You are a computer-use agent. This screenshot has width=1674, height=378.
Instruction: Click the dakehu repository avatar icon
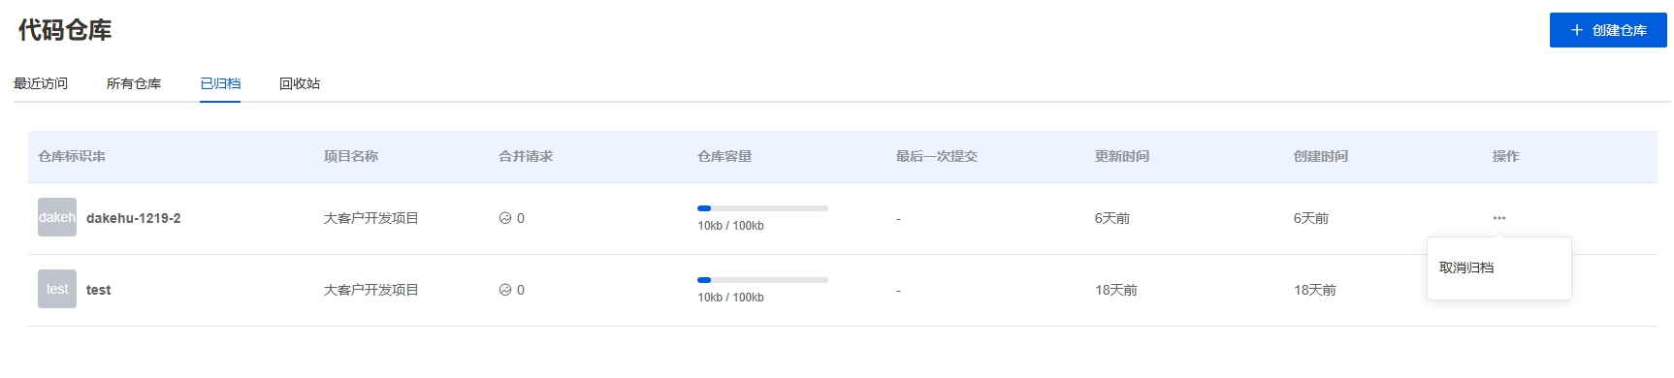57,218
